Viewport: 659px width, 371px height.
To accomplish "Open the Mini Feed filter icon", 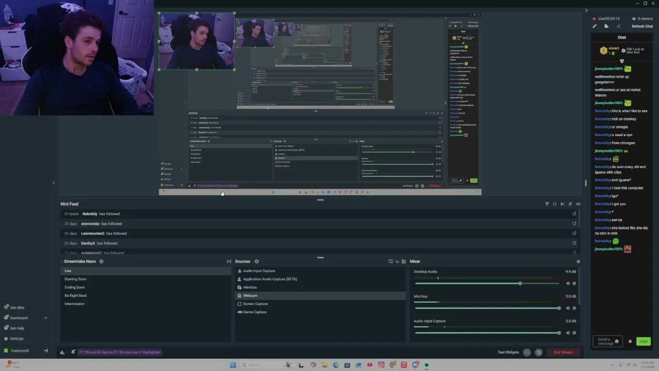I will tap(547, 204).
